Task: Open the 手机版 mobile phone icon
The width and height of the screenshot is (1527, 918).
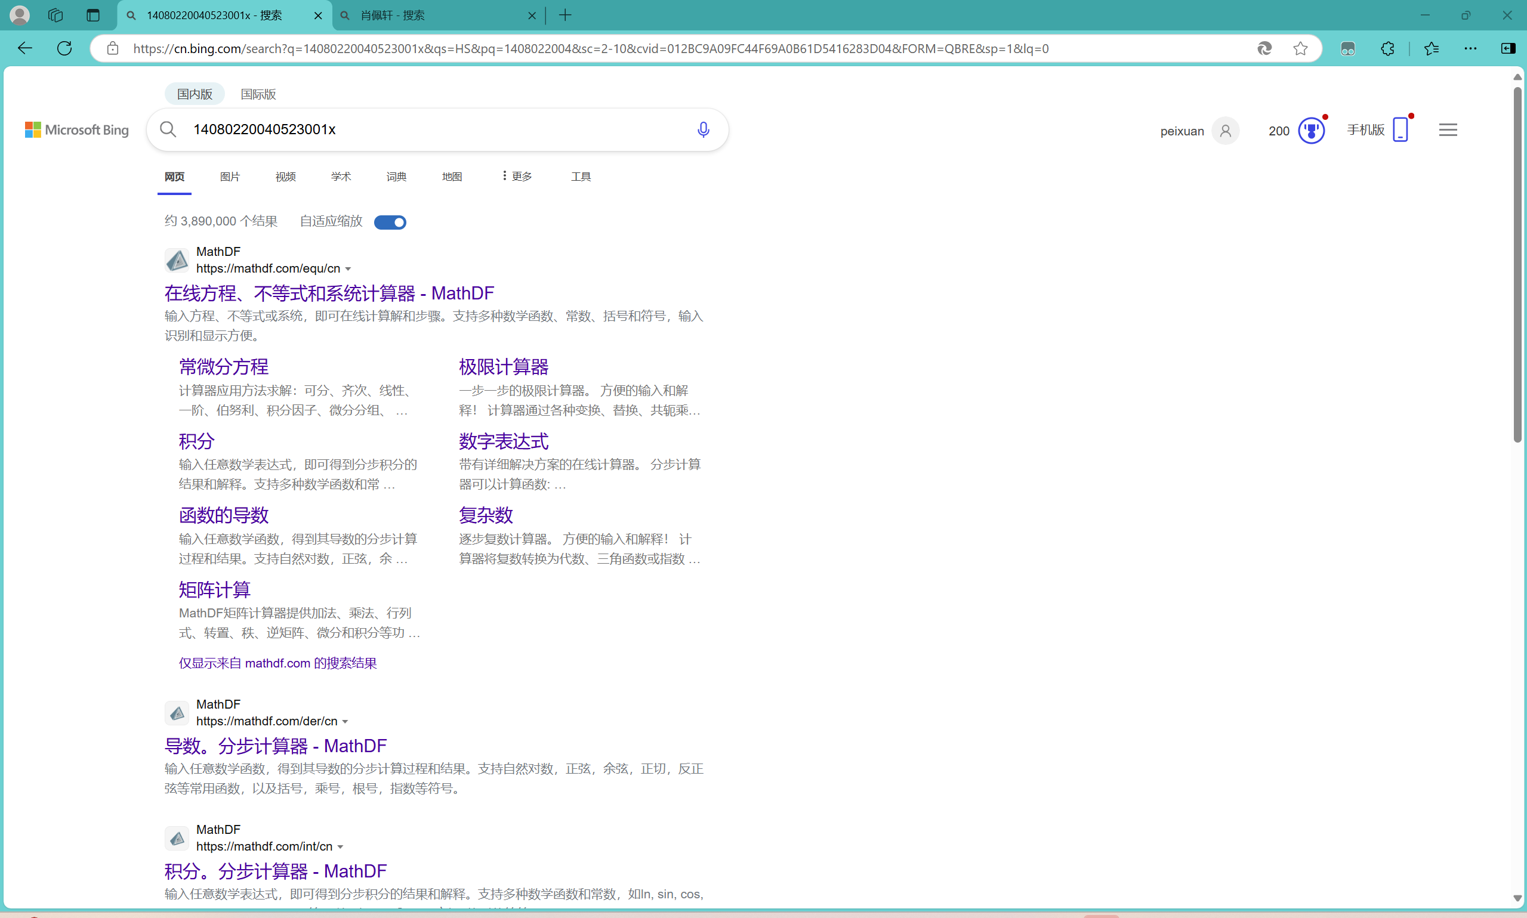Action: 1400,130
